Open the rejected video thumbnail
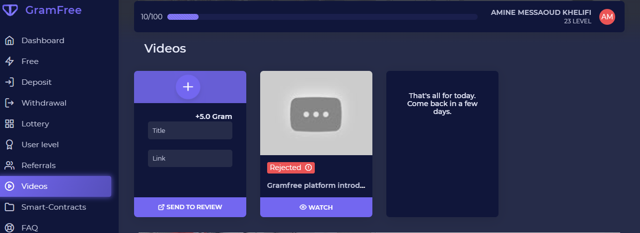Image resolution: width=640 pixels, height=233 pixels. (x=316, y=113)
